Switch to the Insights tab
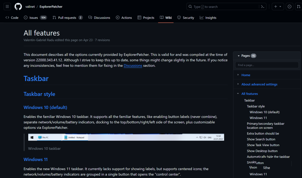 (x=208, y=18)
